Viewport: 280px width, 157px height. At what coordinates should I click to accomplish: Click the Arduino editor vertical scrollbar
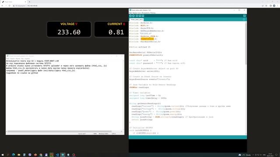tap(246, 44)
